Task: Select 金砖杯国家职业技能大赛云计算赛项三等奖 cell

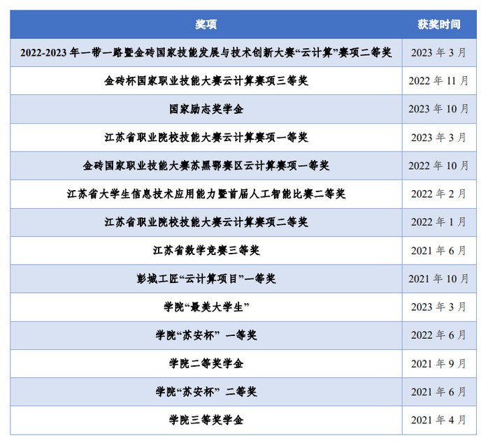Action: (x=206, y=81)
